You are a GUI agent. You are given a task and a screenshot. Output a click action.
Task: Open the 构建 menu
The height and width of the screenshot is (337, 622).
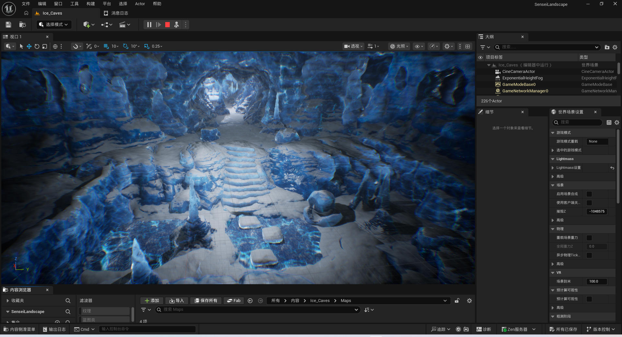[91, 4]
